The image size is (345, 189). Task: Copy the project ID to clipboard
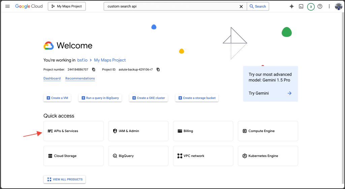click(x=158, y=70)
